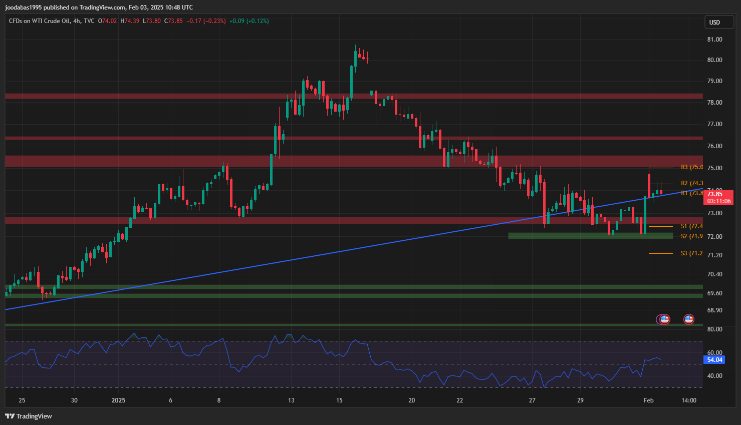Viewport: 741px width, 425px height.
Task: Click 73.00 on the price axis
Action: point(714,213)
